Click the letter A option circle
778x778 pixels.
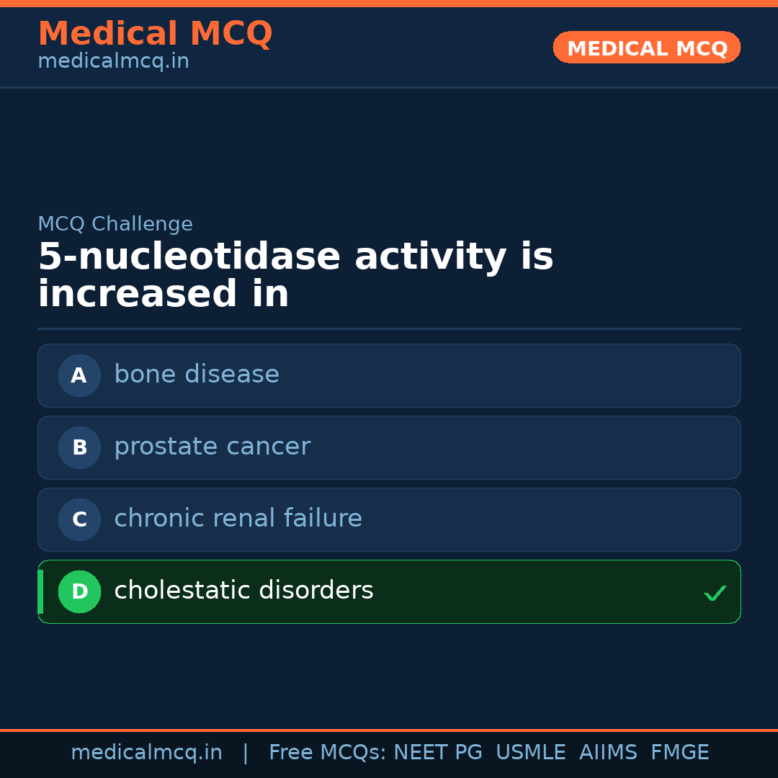pos(79,375)
